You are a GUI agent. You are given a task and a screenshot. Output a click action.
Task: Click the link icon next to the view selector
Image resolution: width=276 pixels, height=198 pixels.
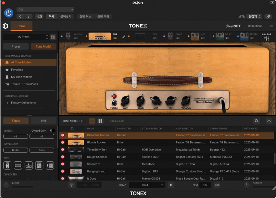pyautogui.click(x=268, y=16)
